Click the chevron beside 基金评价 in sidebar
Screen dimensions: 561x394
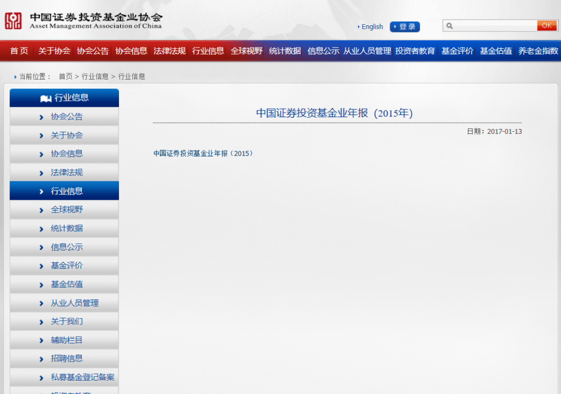point(42,266)
